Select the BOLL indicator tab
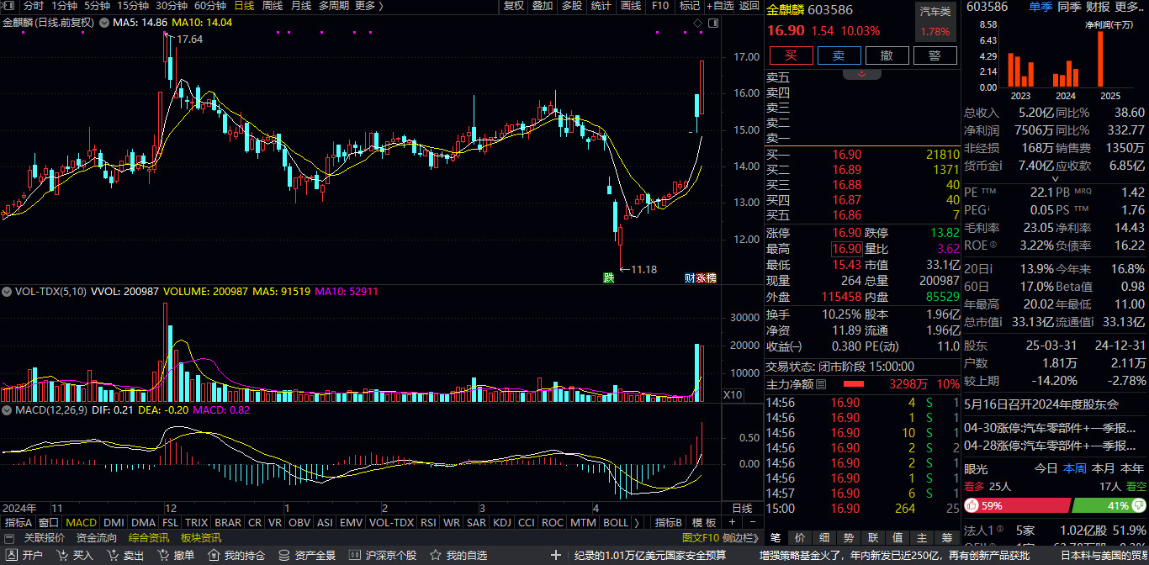This screenshot has width=1149, height=565. (616, 522)
